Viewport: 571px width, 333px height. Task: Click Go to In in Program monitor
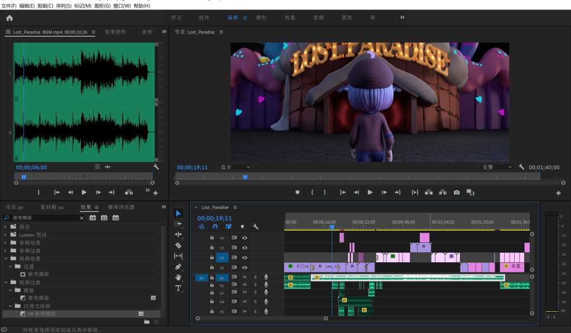(343, 192)
